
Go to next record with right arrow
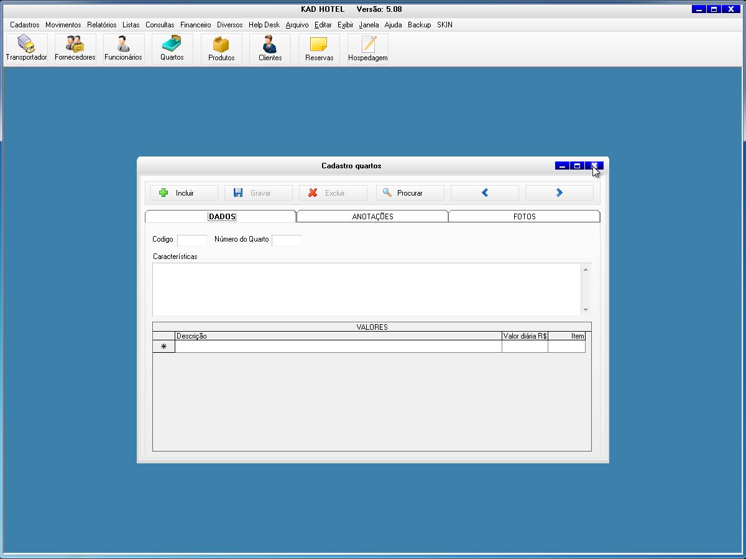[559, 193]
